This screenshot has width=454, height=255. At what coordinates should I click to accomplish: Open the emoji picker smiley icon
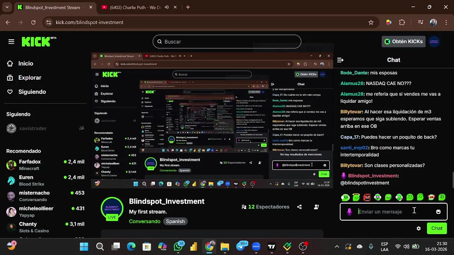pyautogui.click(x=438, y=212)
